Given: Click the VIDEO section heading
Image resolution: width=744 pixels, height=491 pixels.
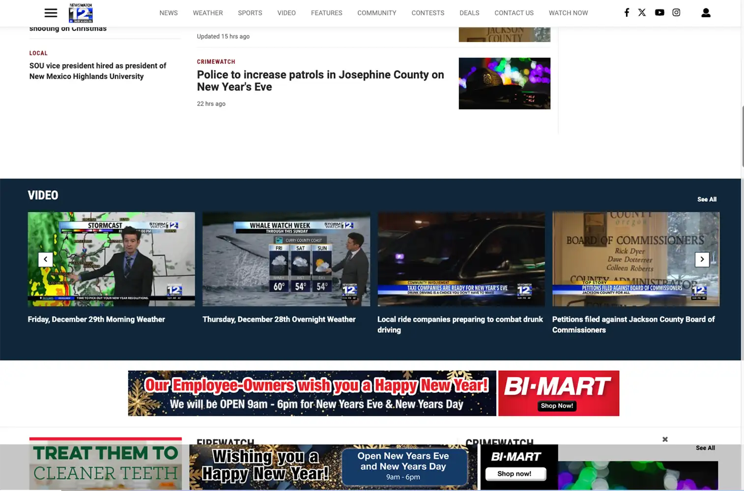Looking at the screenshot, I should [43, 195].
